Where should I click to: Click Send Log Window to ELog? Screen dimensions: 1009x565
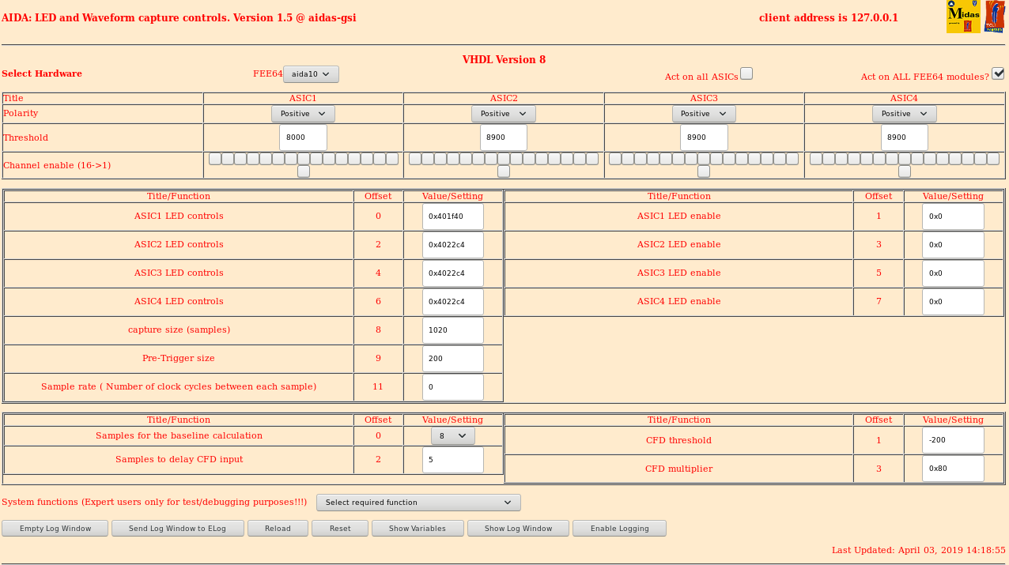coord(177,529)
